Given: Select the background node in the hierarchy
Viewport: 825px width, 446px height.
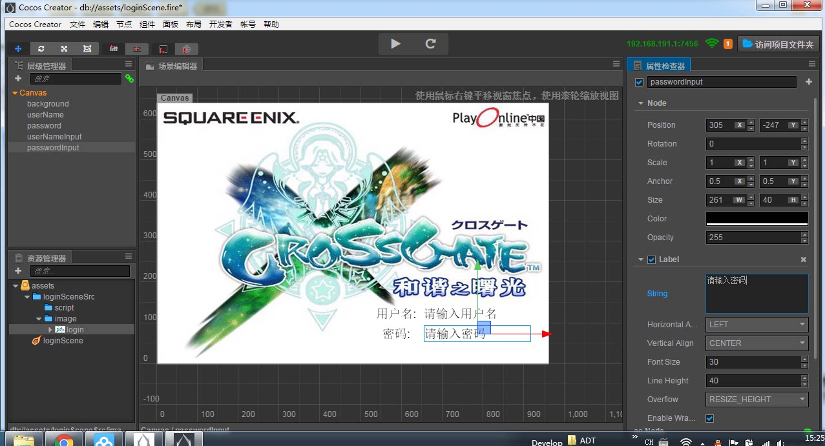Looking at the screenshot, I should click(x=48, y=104).
